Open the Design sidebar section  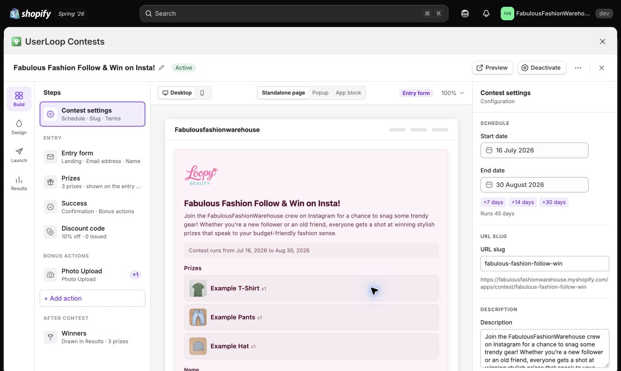(x=19, y=127)
